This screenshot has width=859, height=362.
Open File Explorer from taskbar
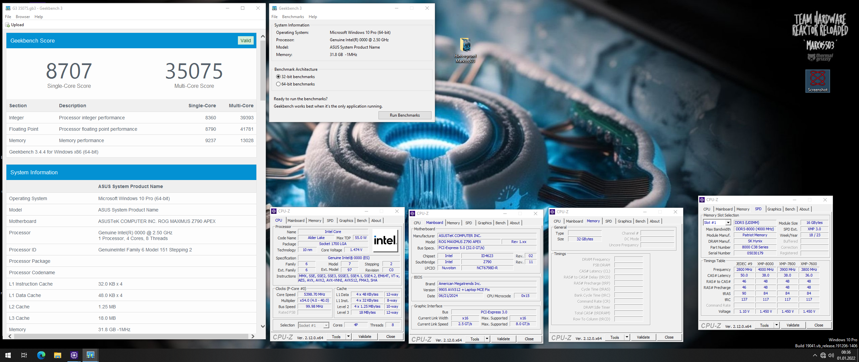point(57,355)
